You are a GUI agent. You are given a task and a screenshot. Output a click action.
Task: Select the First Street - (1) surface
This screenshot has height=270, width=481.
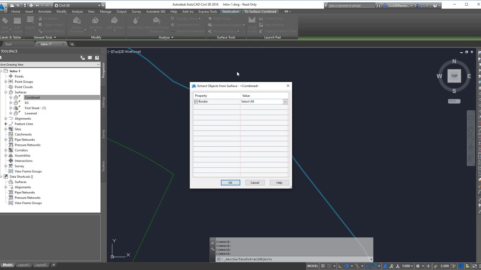click(35, 108)
